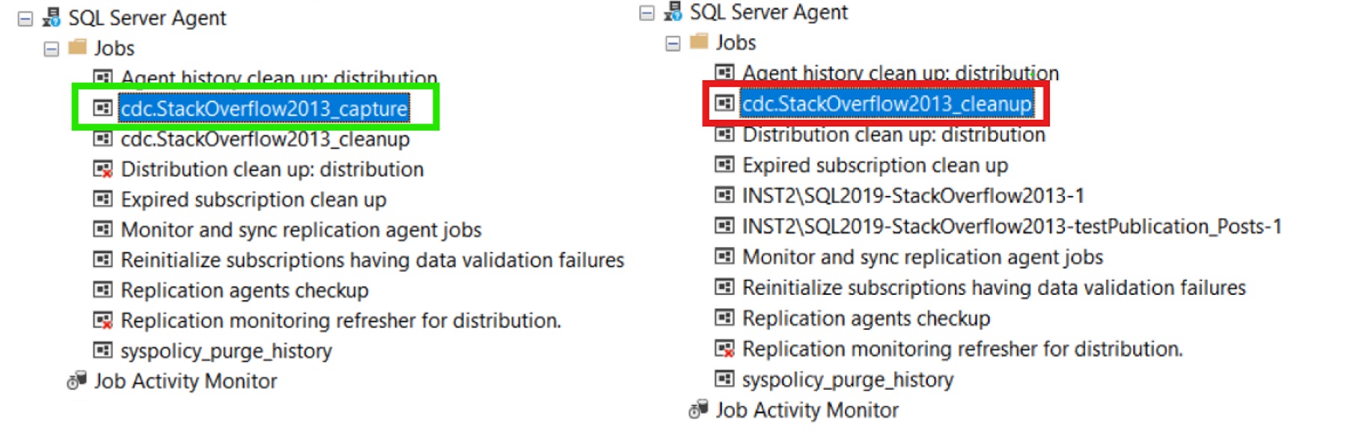This screenshot has width=1356, height=443.
Task: Select INST2\SQL2019-StackOverflow2013-testPublication_Posts-1 job
Action: 1013,227
